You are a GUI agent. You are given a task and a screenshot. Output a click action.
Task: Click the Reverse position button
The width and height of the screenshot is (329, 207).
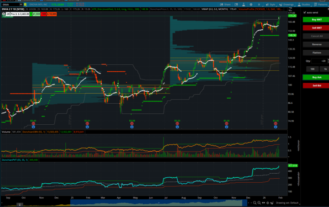click(x=316, y=44)
